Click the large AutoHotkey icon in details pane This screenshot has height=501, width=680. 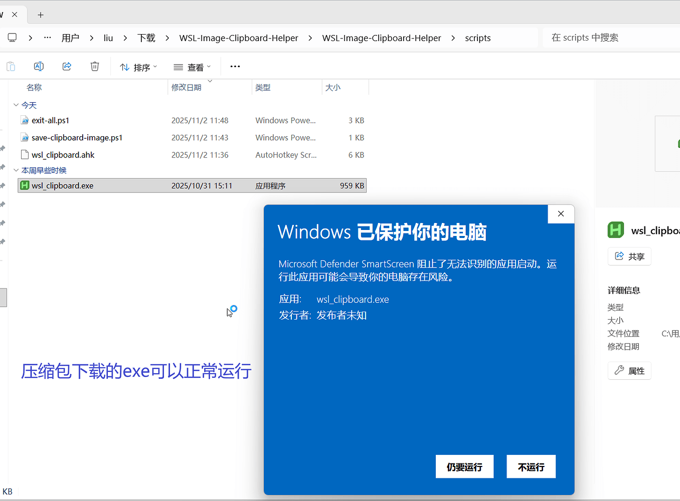coord(616,230)
